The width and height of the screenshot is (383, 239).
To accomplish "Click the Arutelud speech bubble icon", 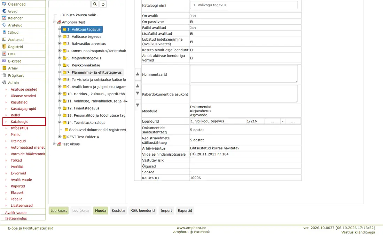I will click(4, 25).
